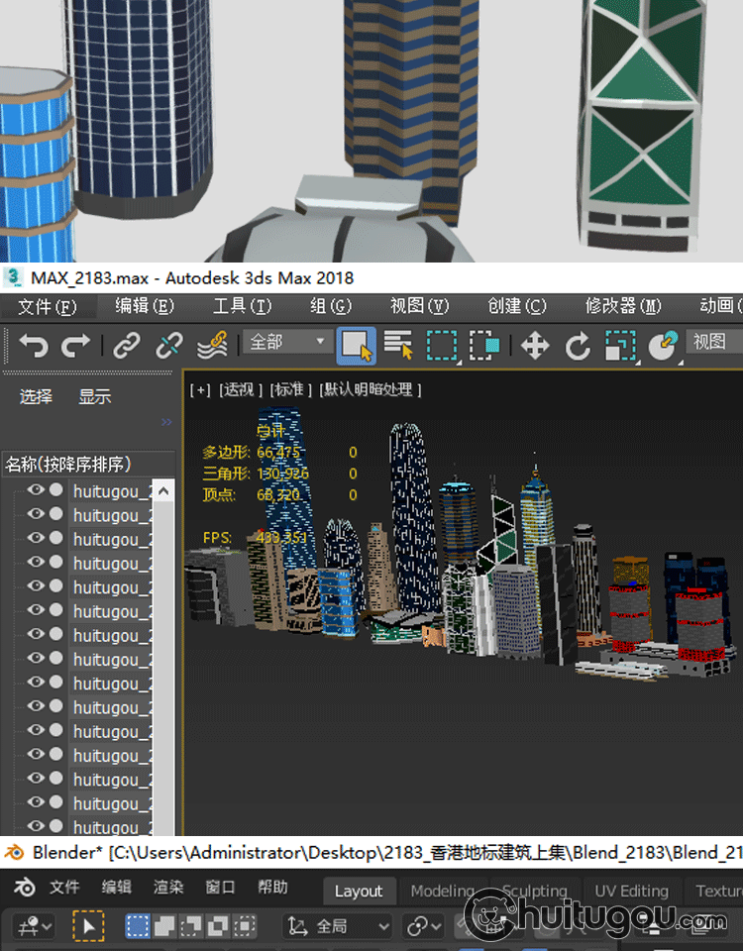This screenshot has height=951, width=743.
Task: Choose the Select and Move tool
Action: [535, 345]
